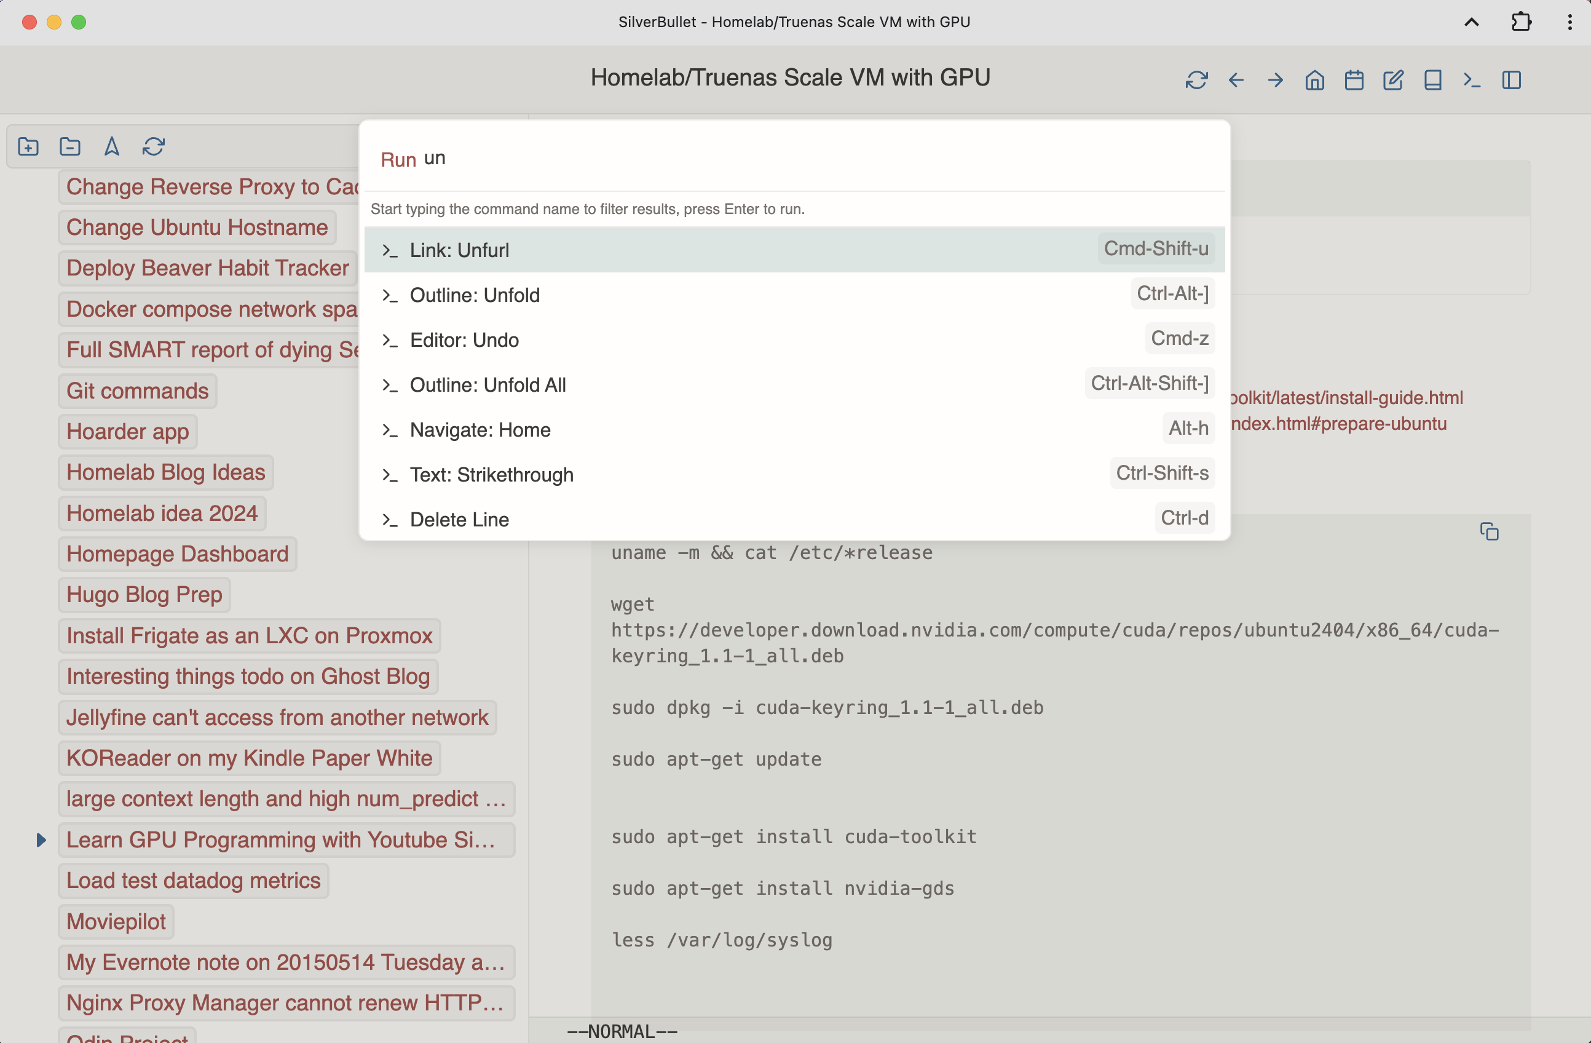Click the sync refresh icon in top toolbar

(x=1196, y=80)
